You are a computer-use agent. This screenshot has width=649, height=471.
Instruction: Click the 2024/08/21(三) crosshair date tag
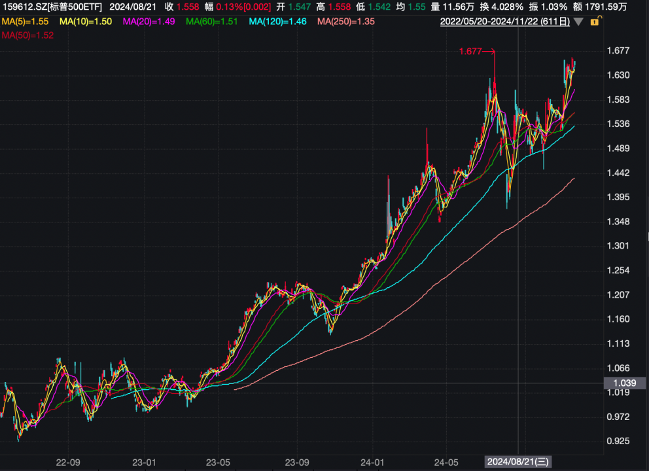518,462
